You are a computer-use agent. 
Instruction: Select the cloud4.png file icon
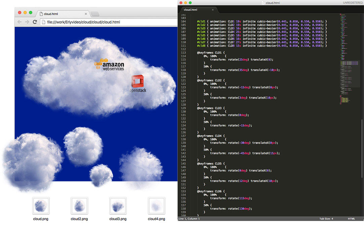coord(156,206)
